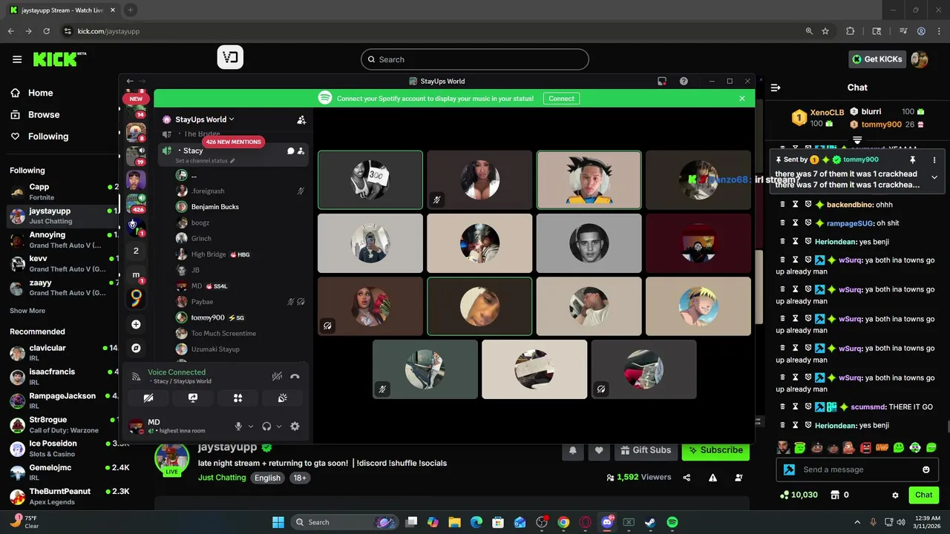Open StrBrogue recommended channel

(63, 424)
